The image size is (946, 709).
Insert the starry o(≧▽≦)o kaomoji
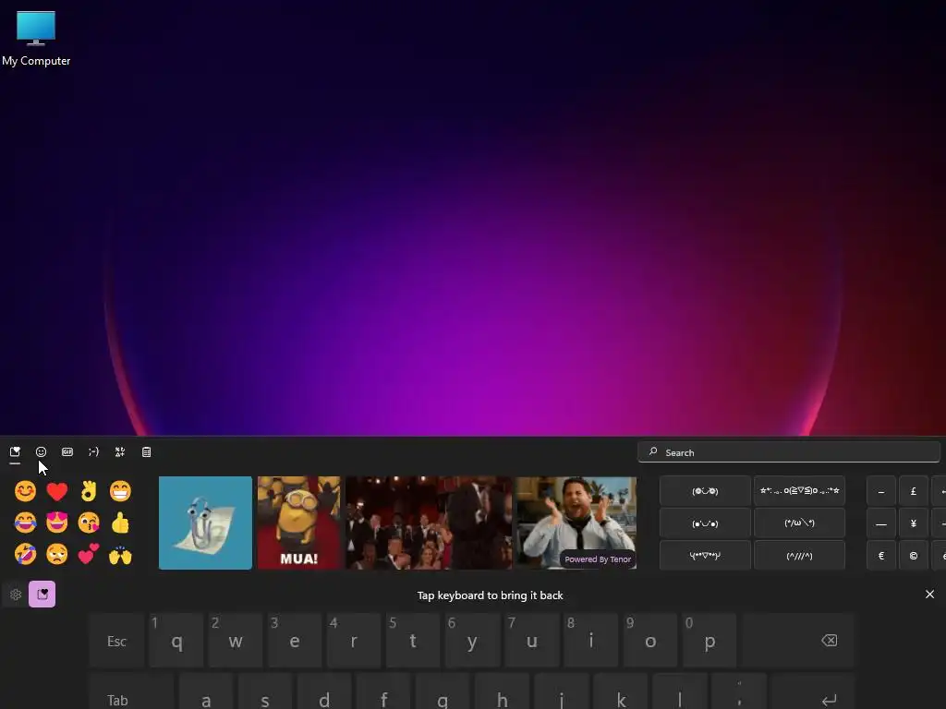[799, 491]
